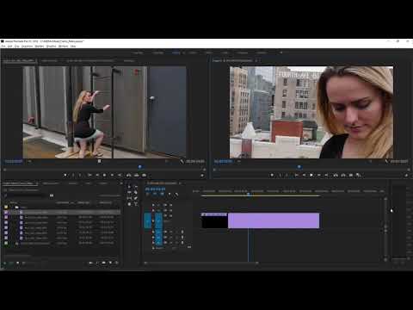
Task: Click Mark Out in Source monitor
Action: (x=80, y=175)
